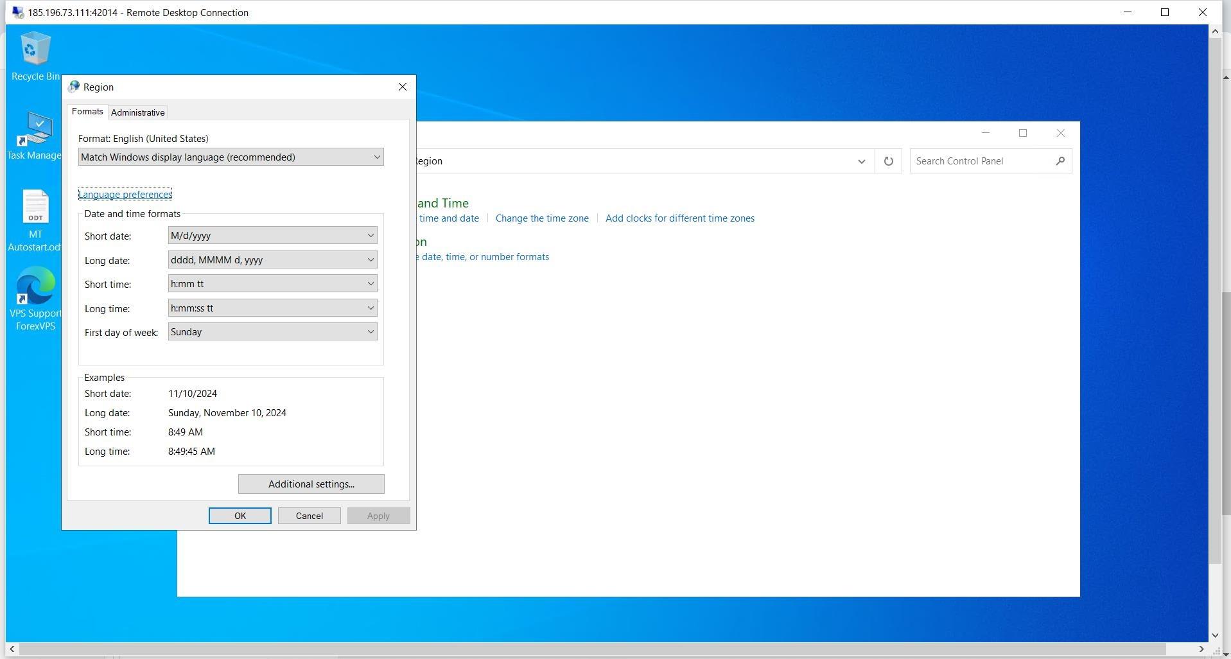Screen dimensions: 1231x659
Task: Switch to the Administrative tab
Action: tap(138, 112)
